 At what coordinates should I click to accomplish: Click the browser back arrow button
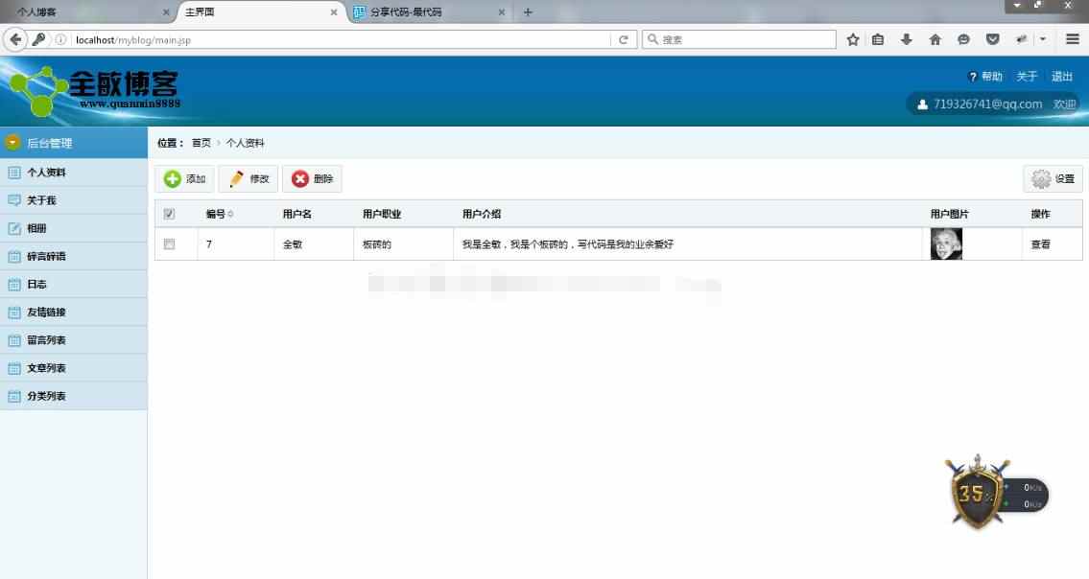[15, 39]
